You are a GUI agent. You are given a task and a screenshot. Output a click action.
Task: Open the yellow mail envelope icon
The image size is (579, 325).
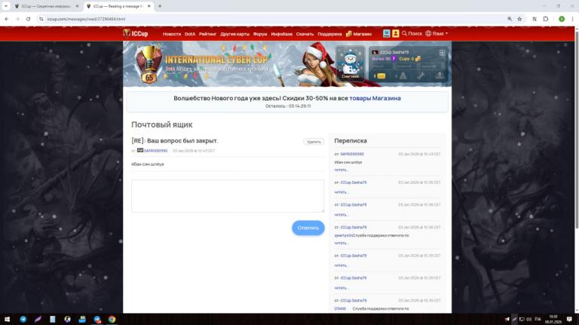(381, 75)
